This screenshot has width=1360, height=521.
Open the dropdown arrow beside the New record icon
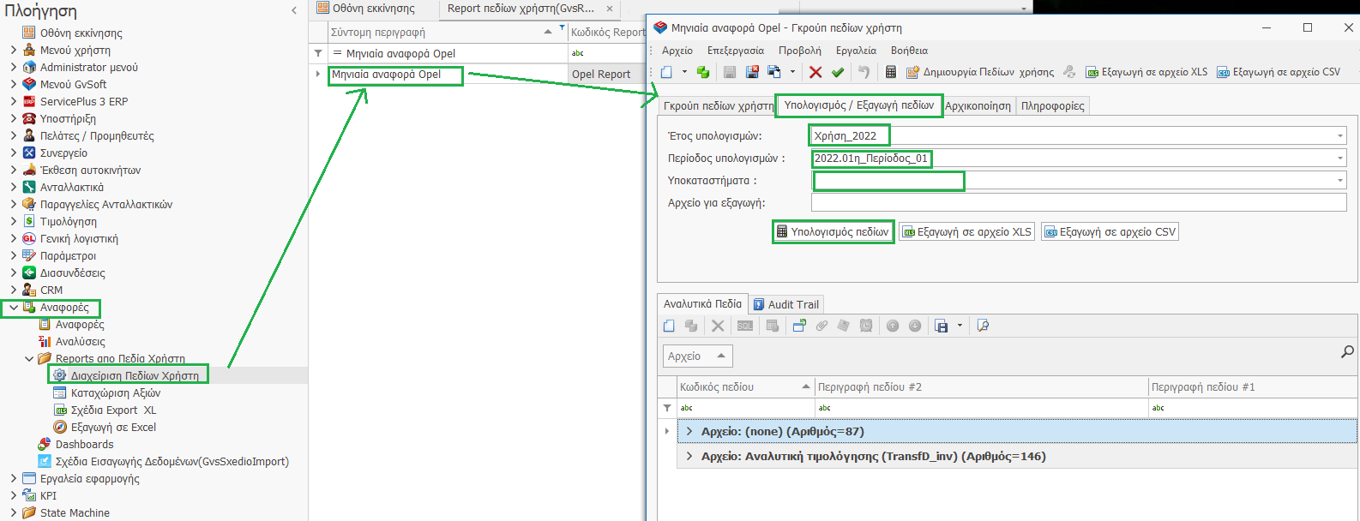684,72
